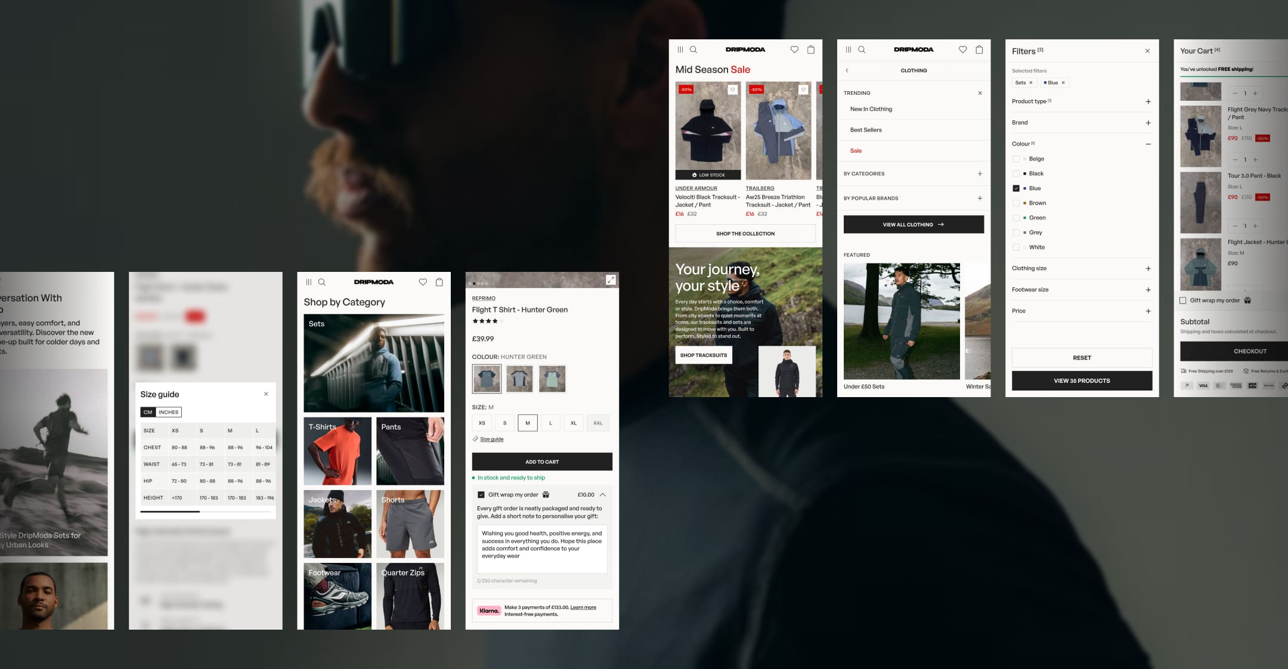Screen dimensions: 1288x669
Task: Check the Green colour filter
Action: pos(1016,218)
